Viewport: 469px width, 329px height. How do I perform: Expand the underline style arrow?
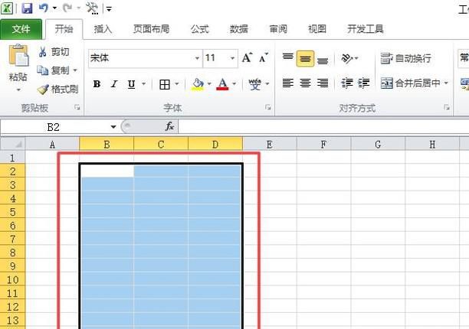tap(144, 84)
